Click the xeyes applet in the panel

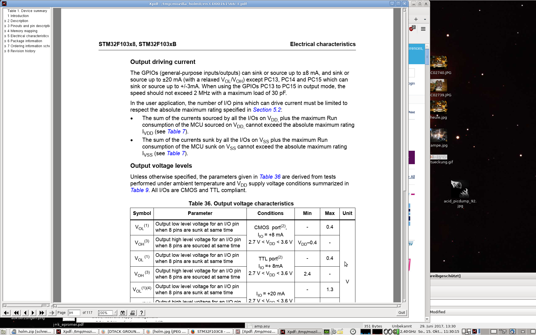pos(388,332)
